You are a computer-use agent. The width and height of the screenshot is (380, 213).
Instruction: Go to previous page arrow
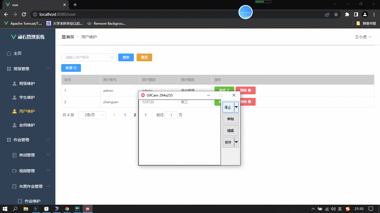[114, 115]
